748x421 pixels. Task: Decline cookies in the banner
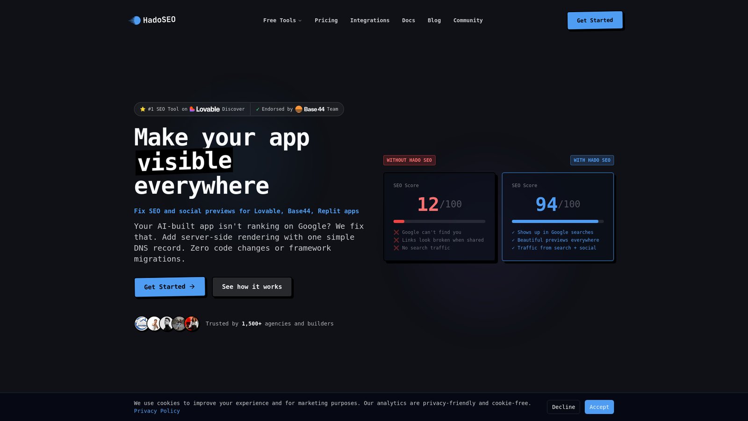563,407
